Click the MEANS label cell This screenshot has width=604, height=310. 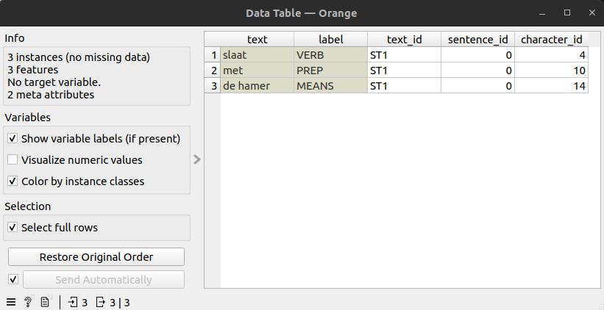[x=330, y=85]
